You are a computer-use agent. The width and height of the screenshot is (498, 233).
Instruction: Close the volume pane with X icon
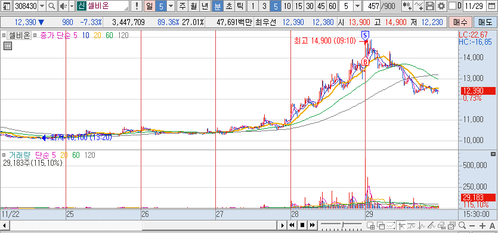[493, 154]
